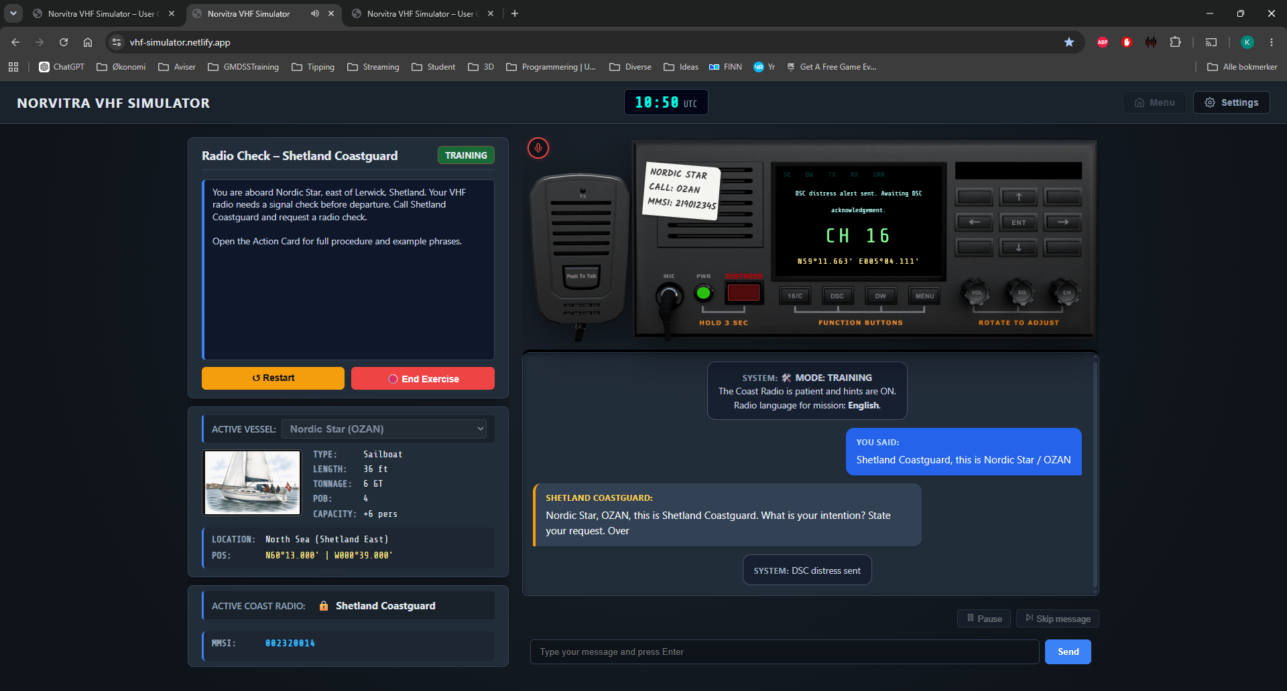This screenshot has width=1287, height=691.
Task: Click the left arrow key on radio keypad
Action: (x=975, y=222)
